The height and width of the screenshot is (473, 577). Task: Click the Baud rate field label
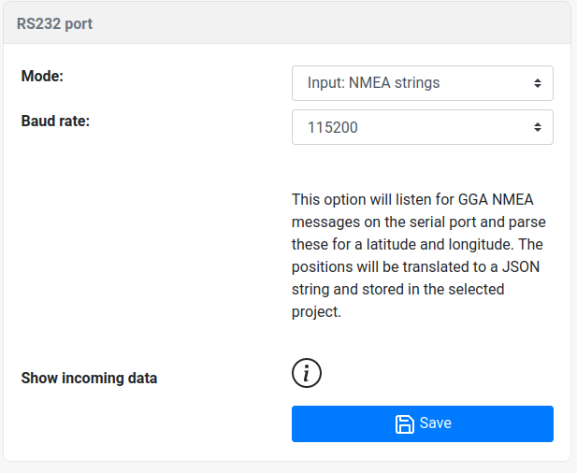pyautogui.click(x=55, y=121)
